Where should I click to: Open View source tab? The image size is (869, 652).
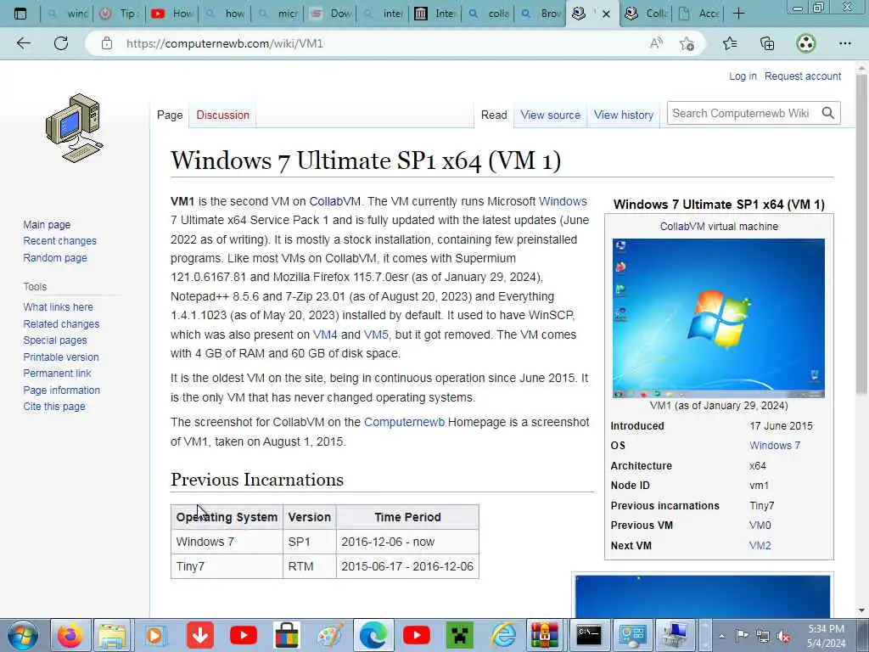(x=550, y=115)
